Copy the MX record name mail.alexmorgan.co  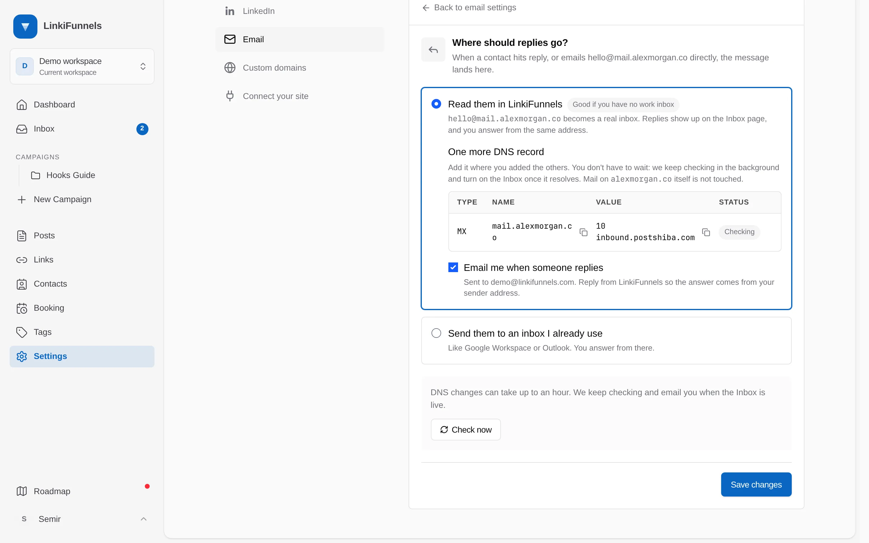(x=584, y=232)
